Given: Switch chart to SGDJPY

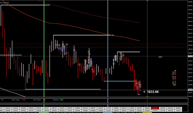Looking at the screenshot, I should tap(70, 111).
